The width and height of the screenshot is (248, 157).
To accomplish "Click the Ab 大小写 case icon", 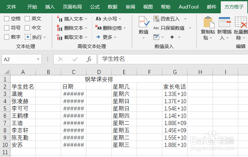I will [x=98, y=19].
